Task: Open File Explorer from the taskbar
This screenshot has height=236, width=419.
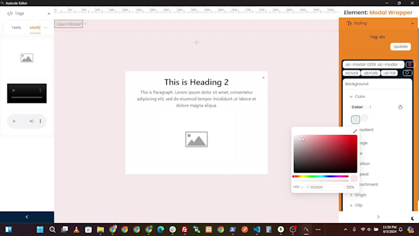Action: (x=100, y=229)
